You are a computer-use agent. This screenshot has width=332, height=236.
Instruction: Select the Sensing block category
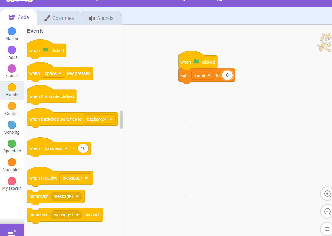coord(12,127)
